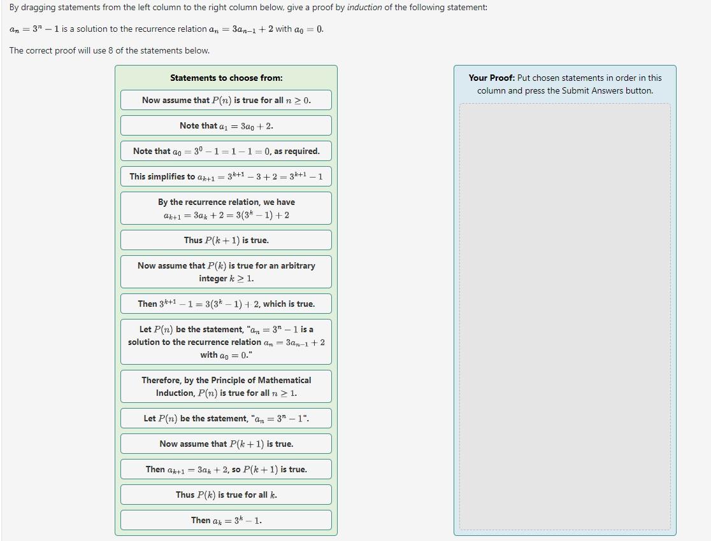Image resolution: width=711 pixels, height=541 pixels.
Task: Select 'Note that a₁ = 3a₀ + 2' statement
Action: click(226, 125)
